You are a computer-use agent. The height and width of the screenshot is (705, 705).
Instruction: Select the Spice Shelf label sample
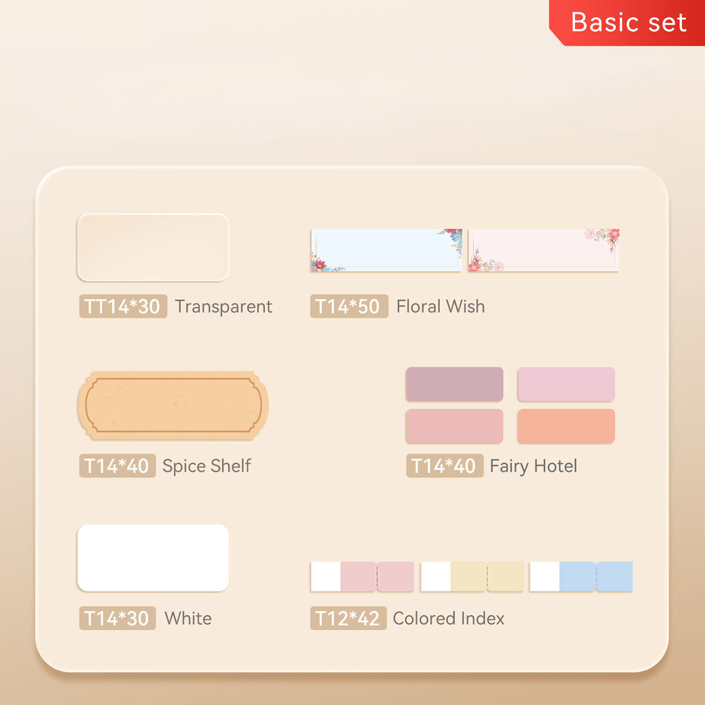click(x=173, y=406)
